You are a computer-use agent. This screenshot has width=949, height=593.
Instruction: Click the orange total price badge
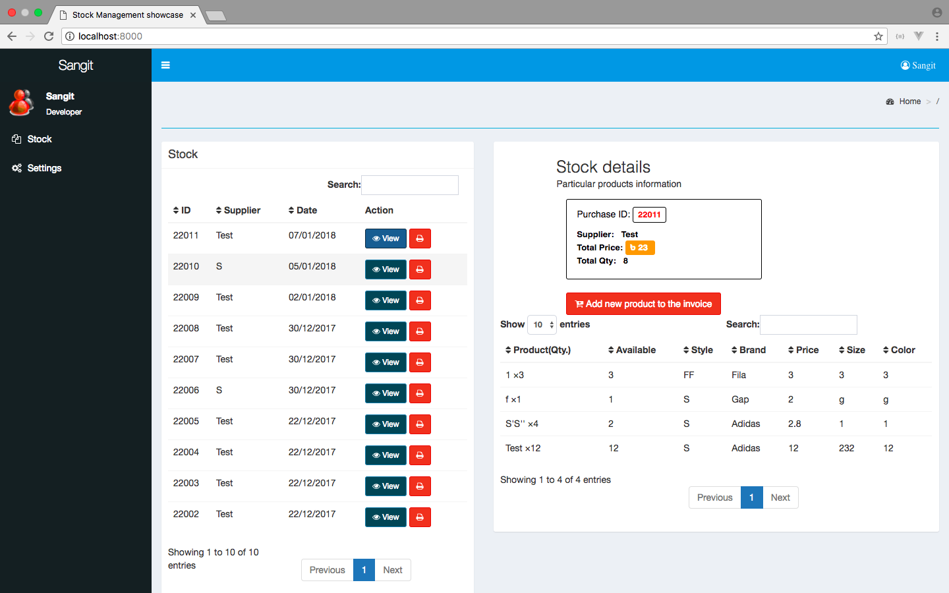[639, 248]
